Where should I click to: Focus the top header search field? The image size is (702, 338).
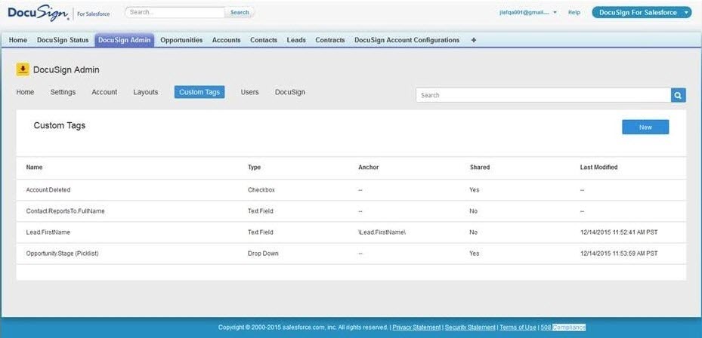(175, 13)
